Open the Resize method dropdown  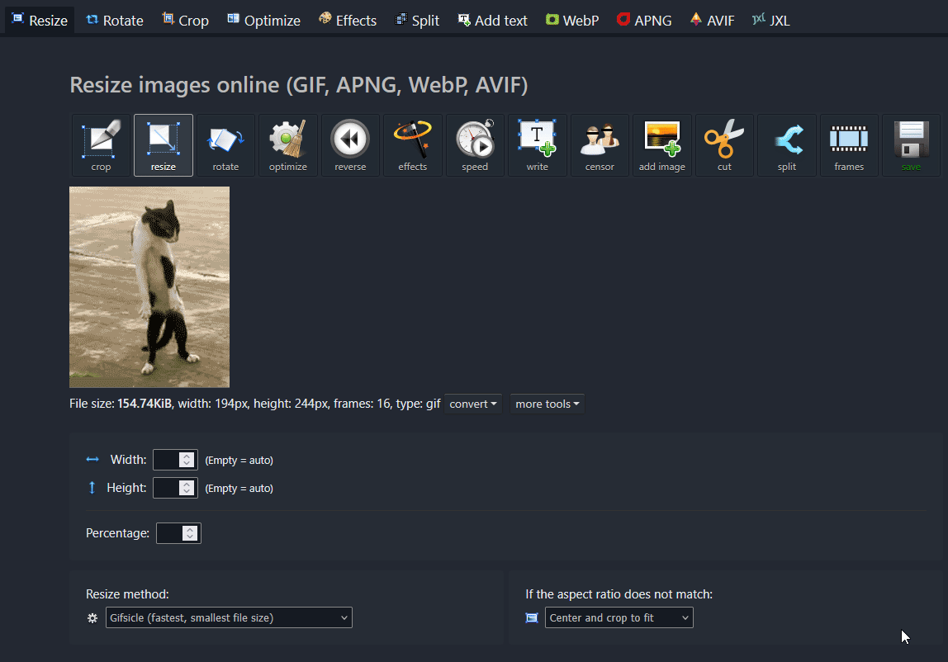[229, 617]
